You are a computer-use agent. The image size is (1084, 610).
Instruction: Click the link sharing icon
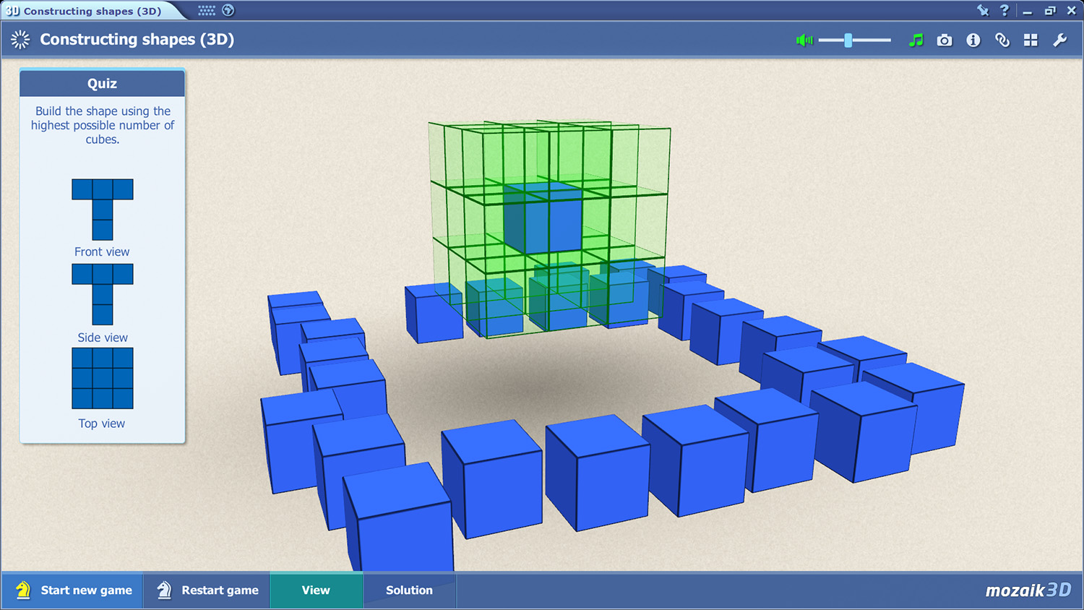tap(1002, 40)
